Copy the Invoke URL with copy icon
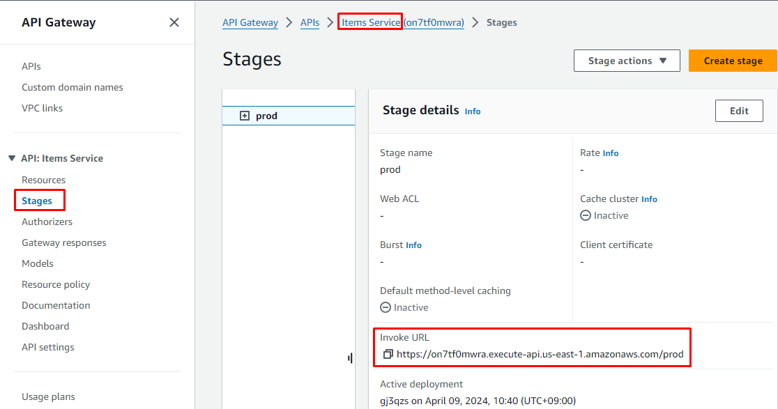This screenshot has width=778, height=409. click(x=388, y=354)
